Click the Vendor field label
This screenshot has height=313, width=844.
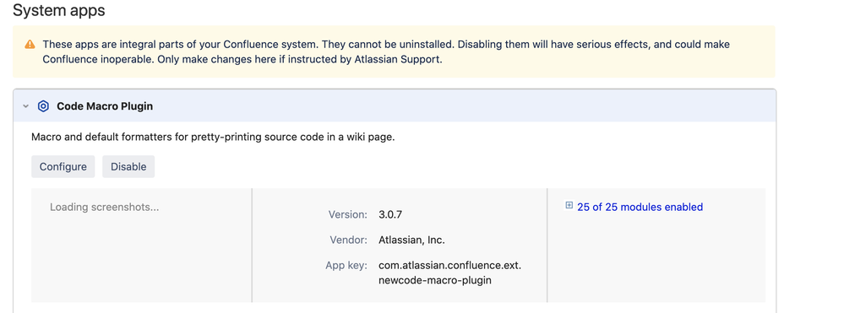[x=349, y=240]
